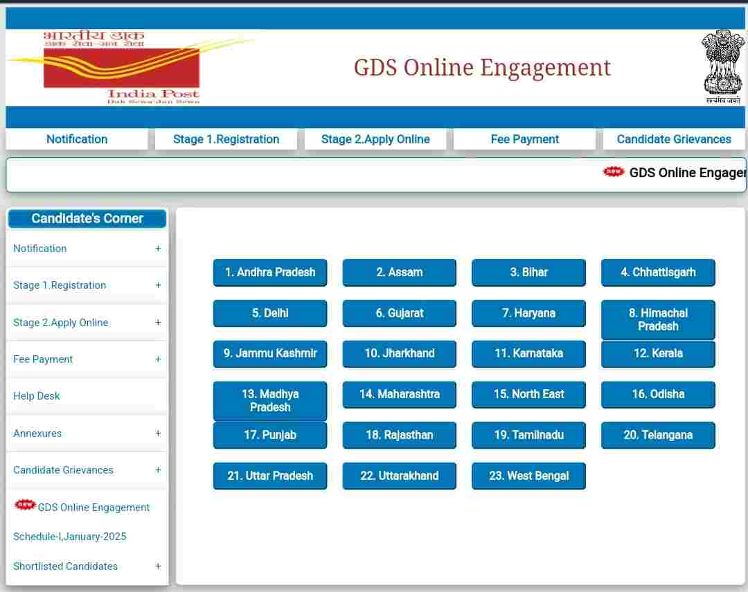748x592 pixels.
Task: Open 15. North East circle
Action: pyautogui.click(x=528, y=395)
